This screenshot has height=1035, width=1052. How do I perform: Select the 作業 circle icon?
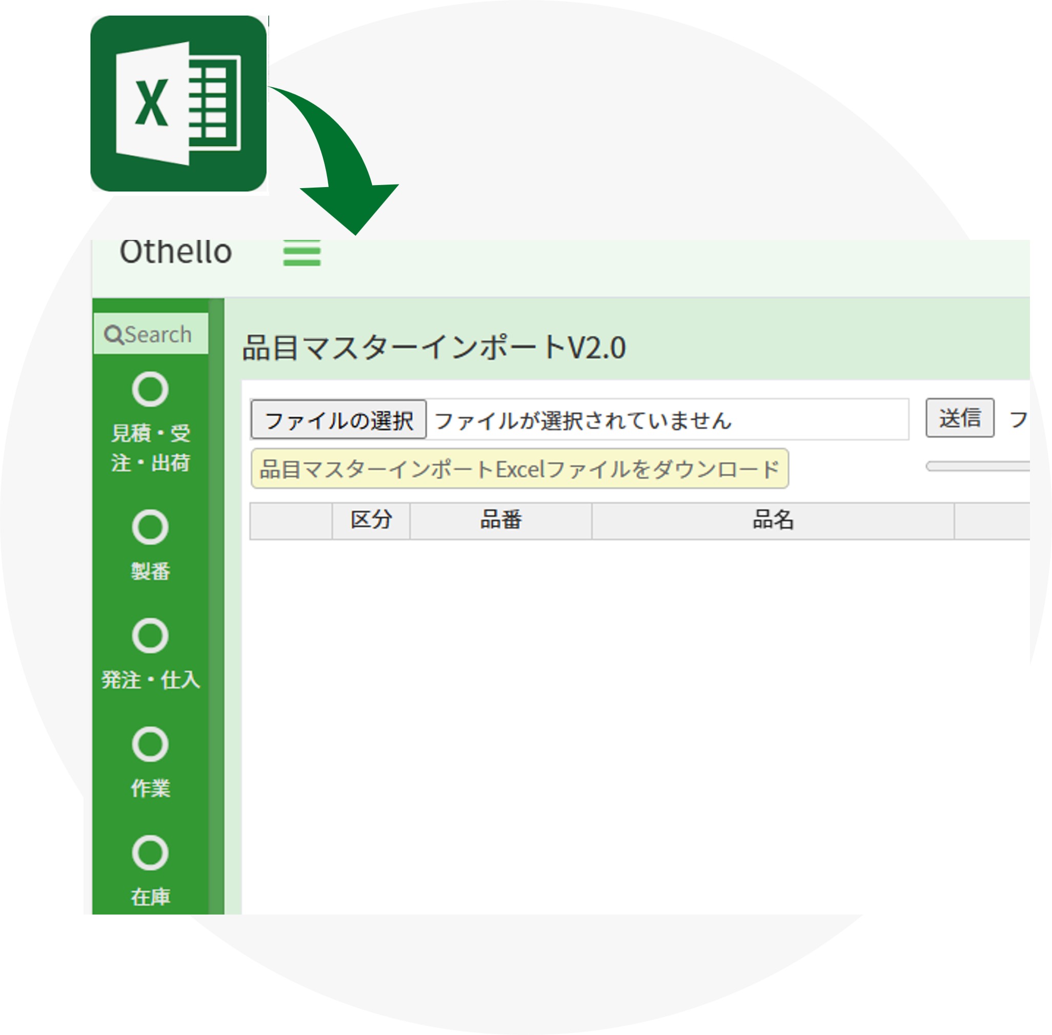pyautogui.click(x=151, y=744)
